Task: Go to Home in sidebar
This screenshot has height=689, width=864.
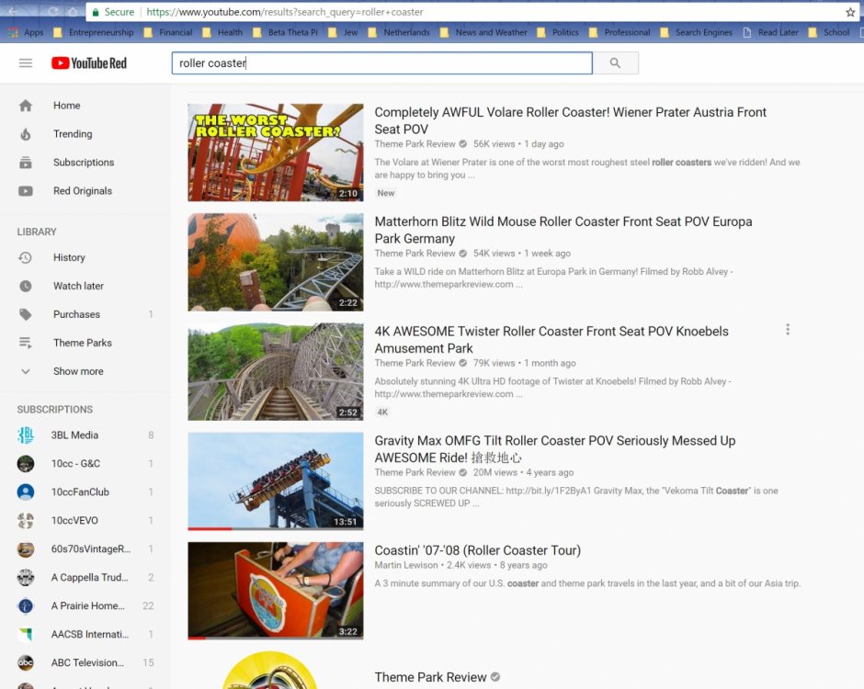Action: click(x=66, y=106)
